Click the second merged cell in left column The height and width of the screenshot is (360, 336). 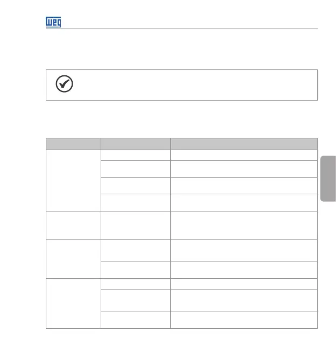coord(73,225)
